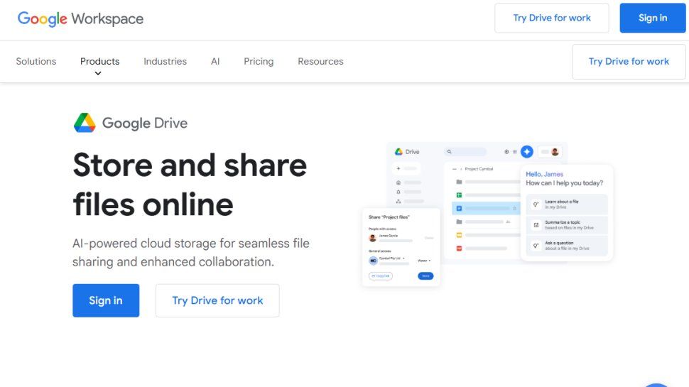This screenshot has height=387, width=689.
Task: Click the Google Workspace logo
Action: [80, 19]
